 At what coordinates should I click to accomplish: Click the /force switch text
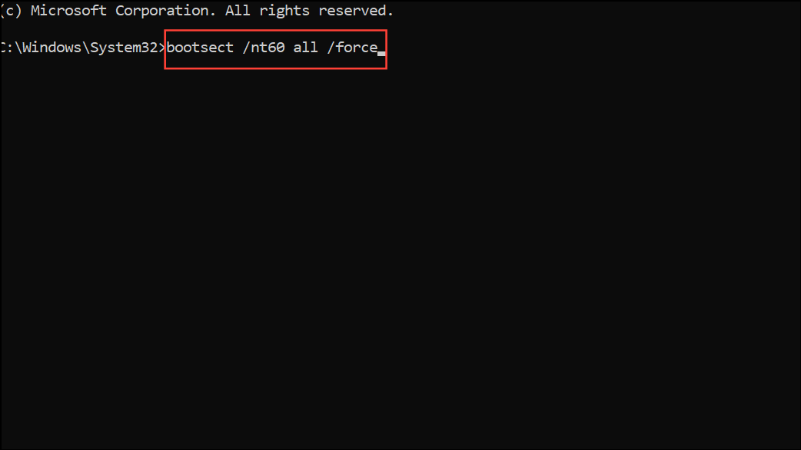click(353, 48)
